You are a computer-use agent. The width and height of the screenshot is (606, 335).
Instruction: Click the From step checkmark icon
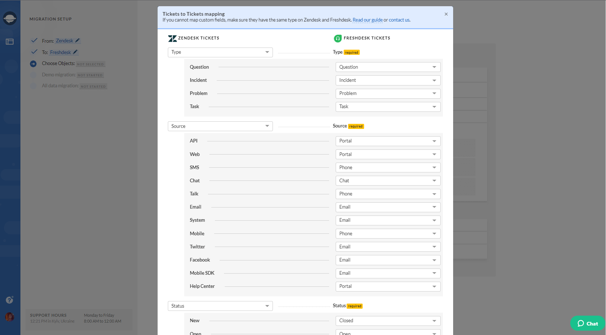point(34,40)
